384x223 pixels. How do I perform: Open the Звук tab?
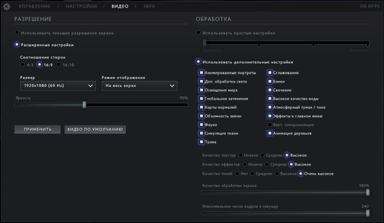click(149, 6)
